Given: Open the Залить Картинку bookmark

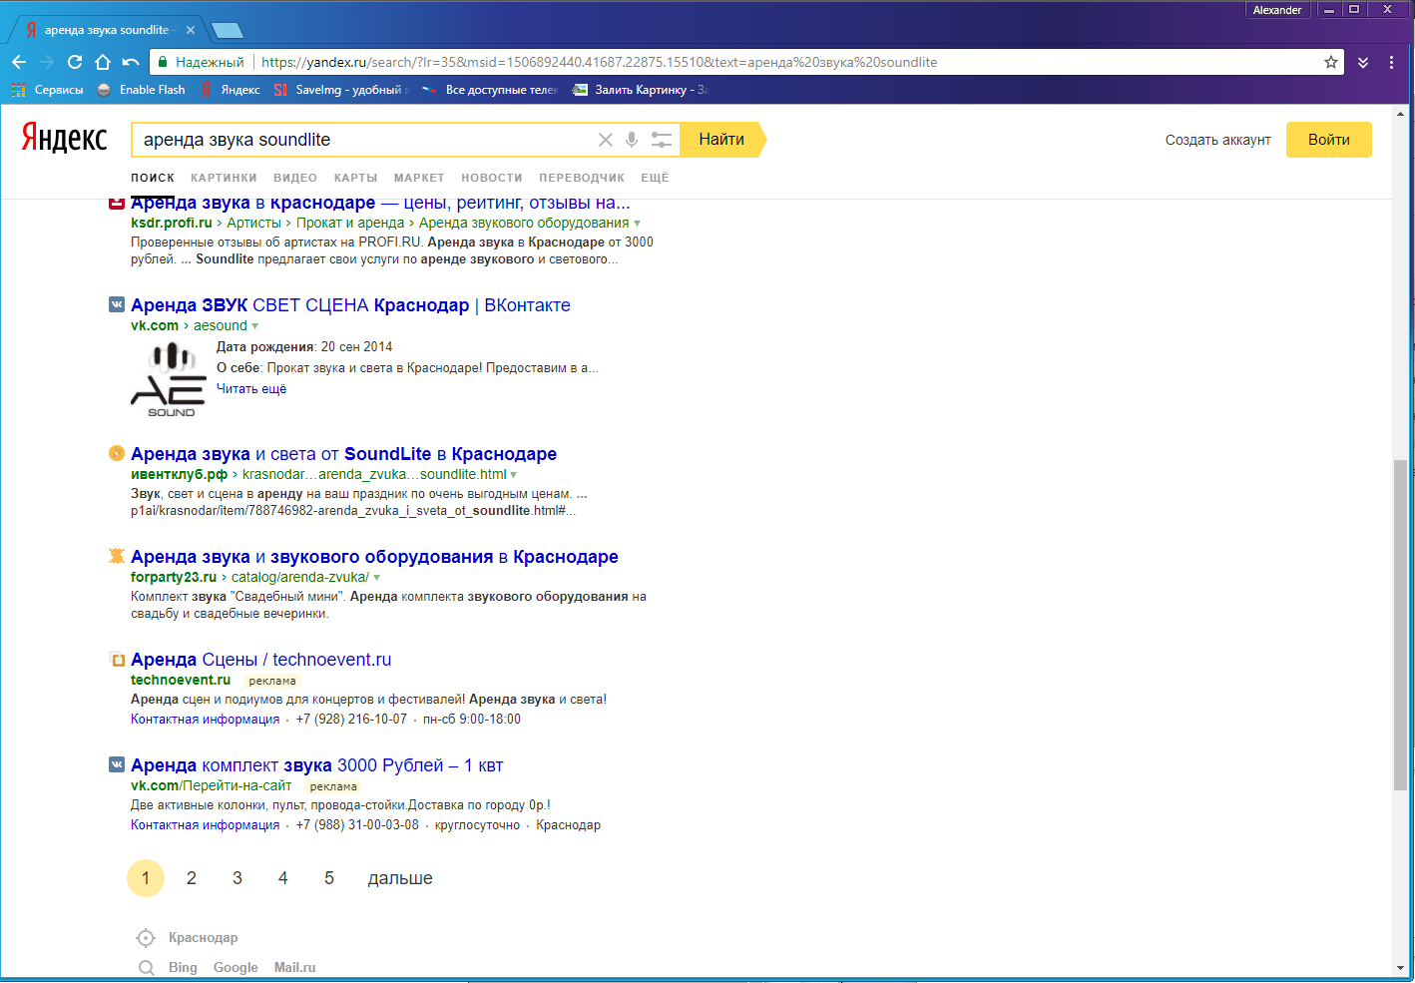Looking at the screenshot, I should 640,90.
